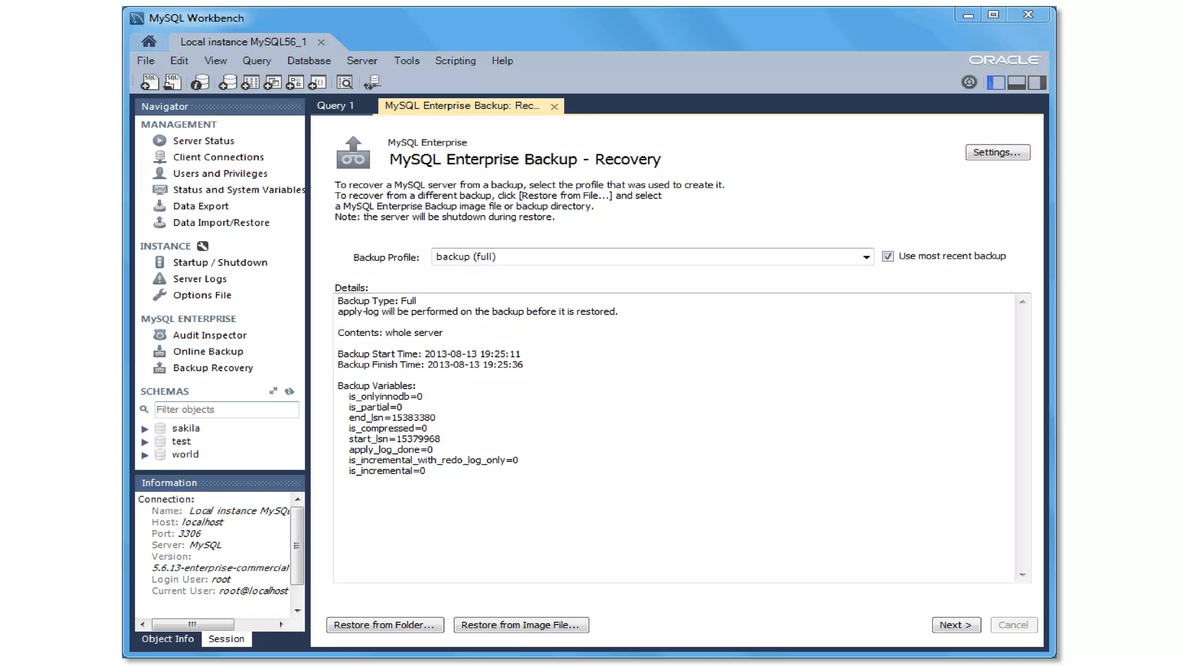Open the Server menu
The image size is (1185, 666).
[x=362, y=60]
